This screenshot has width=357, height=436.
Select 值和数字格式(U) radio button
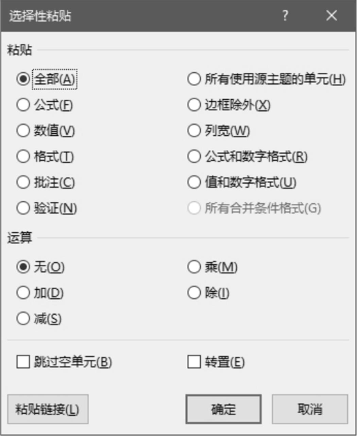coord(194,182)
